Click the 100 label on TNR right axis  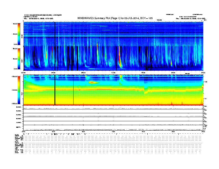[206, 82]
